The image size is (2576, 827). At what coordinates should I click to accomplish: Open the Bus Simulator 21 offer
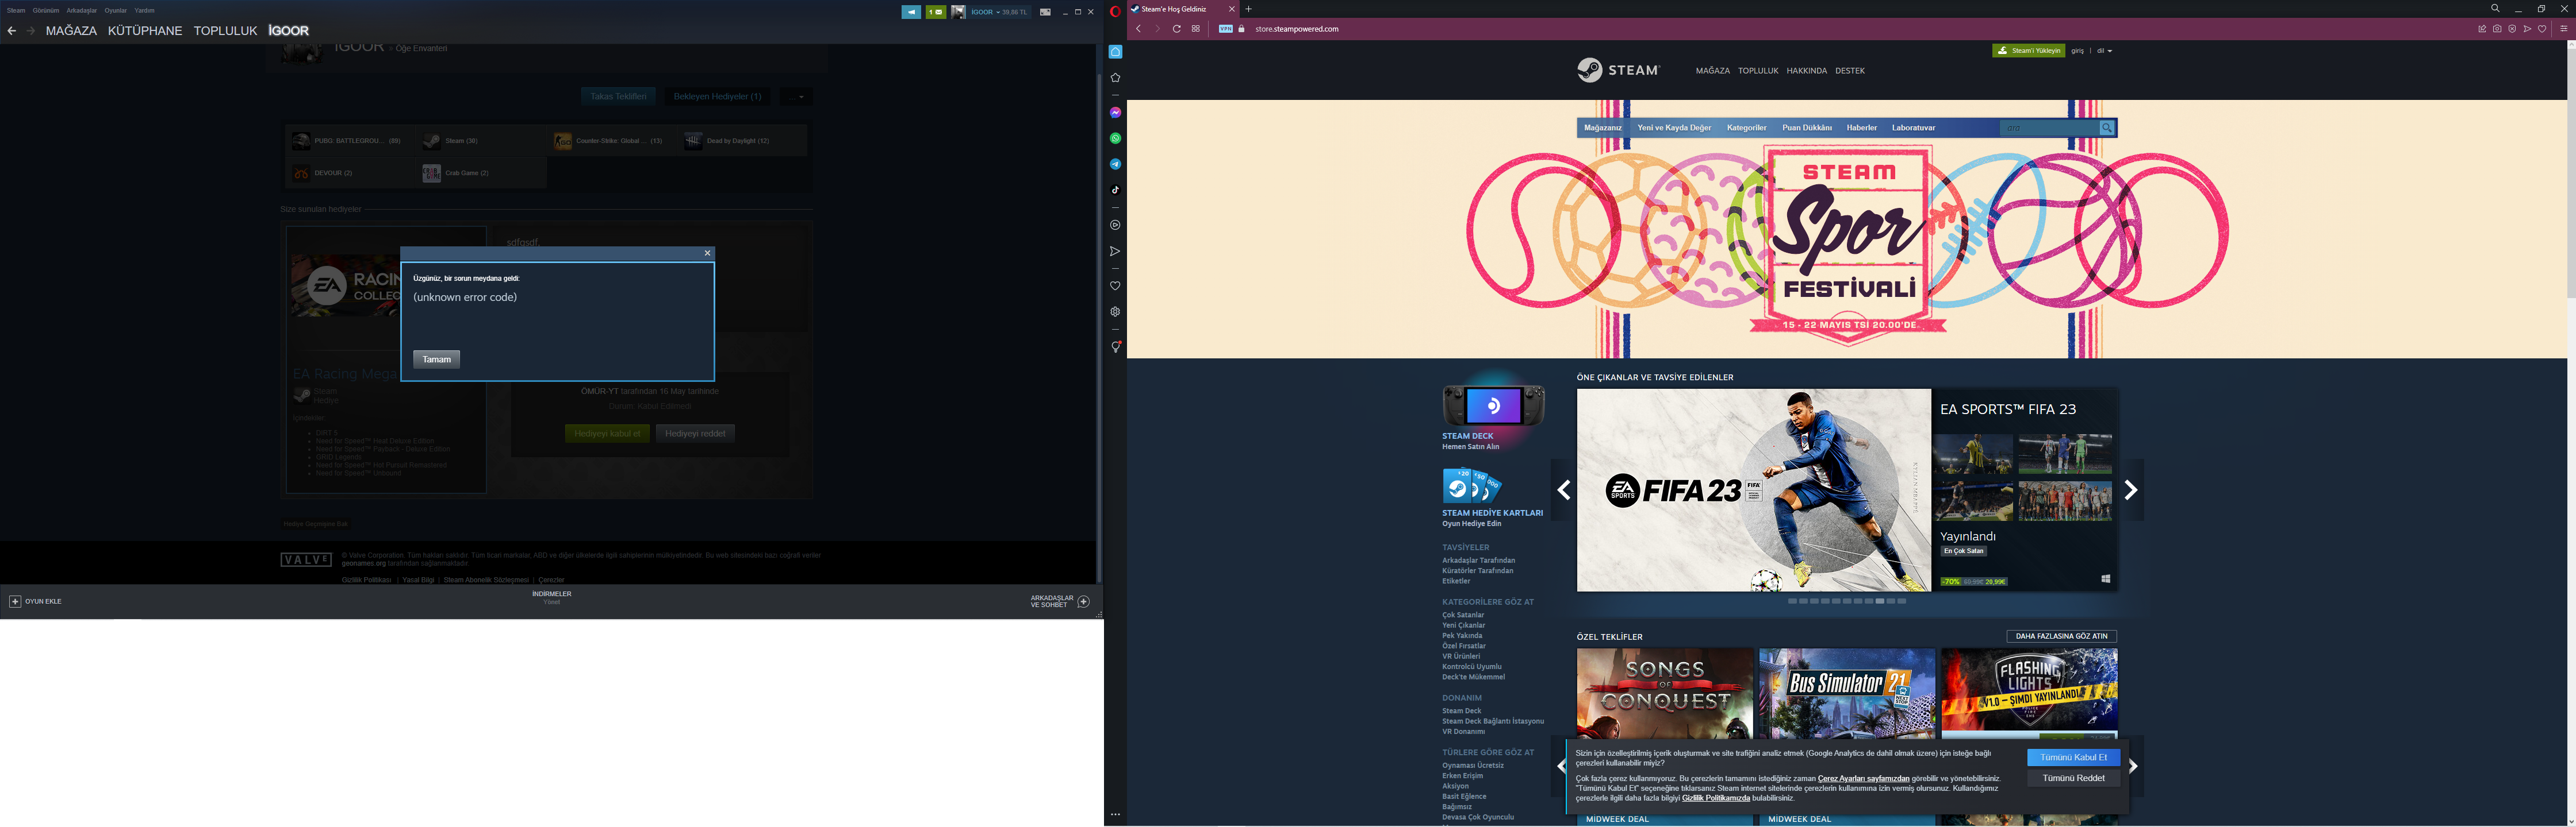(x=1846, y=692)
